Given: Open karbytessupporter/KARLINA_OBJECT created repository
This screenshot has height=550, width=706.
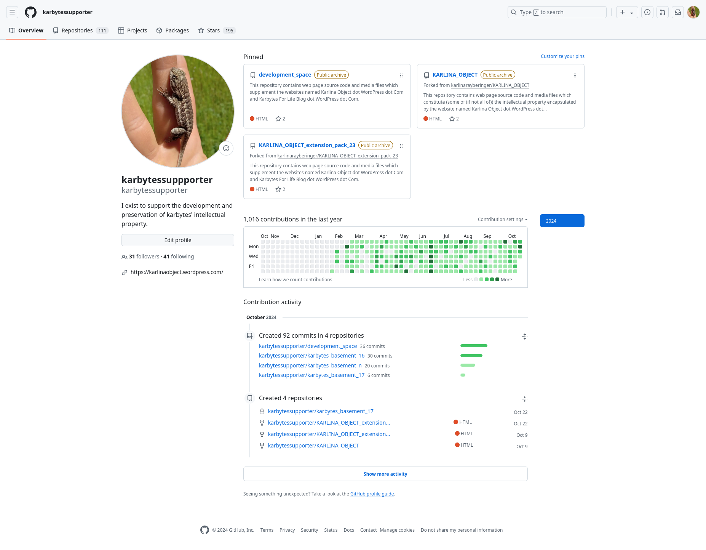Looking at the screenshot, I should [x=313, y=446].
